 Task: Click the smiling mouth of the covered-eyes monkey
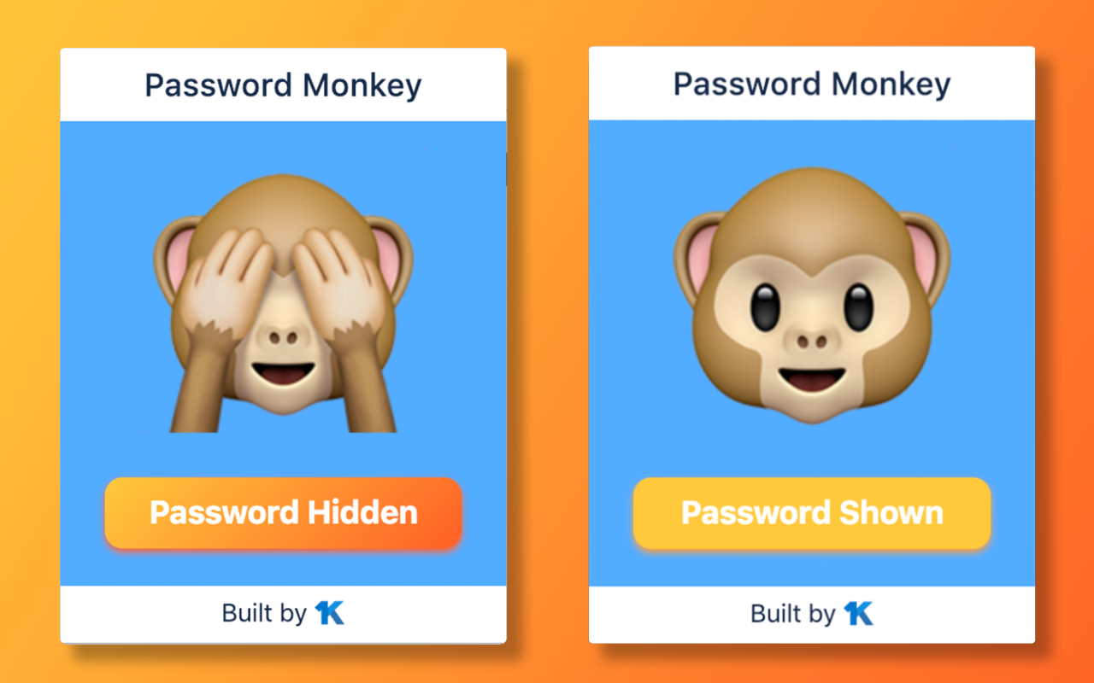pos(283,373)
